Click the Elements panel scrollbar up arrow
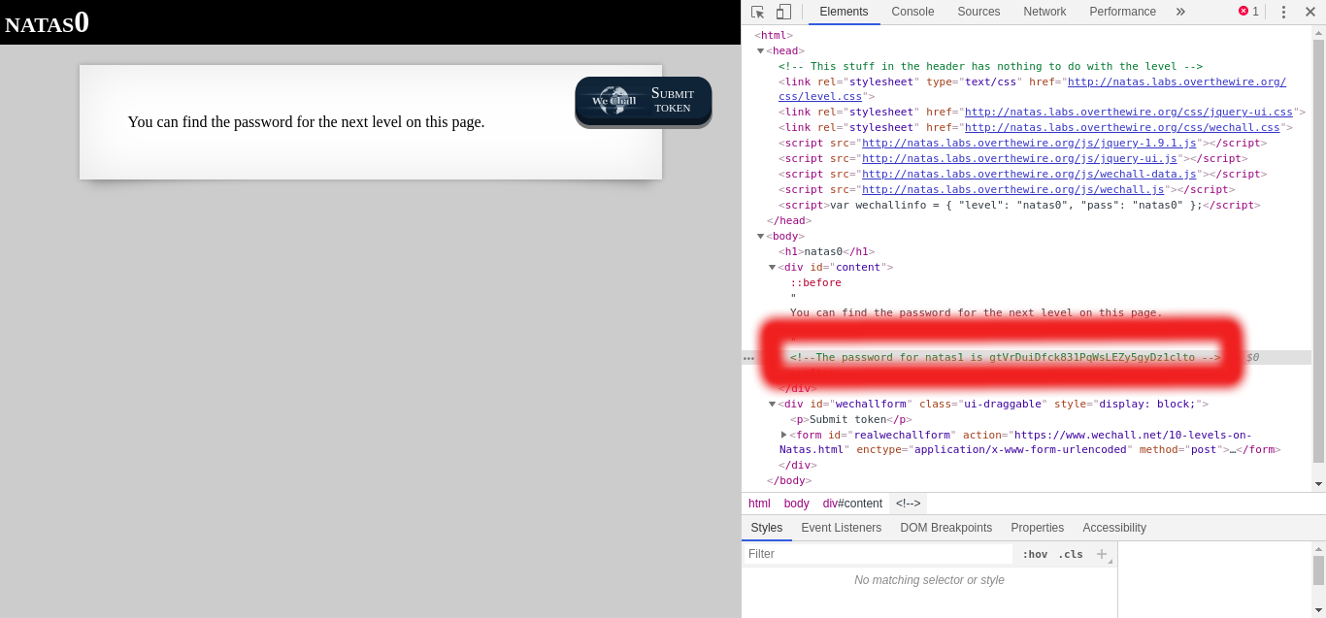 coord(1318,32)
